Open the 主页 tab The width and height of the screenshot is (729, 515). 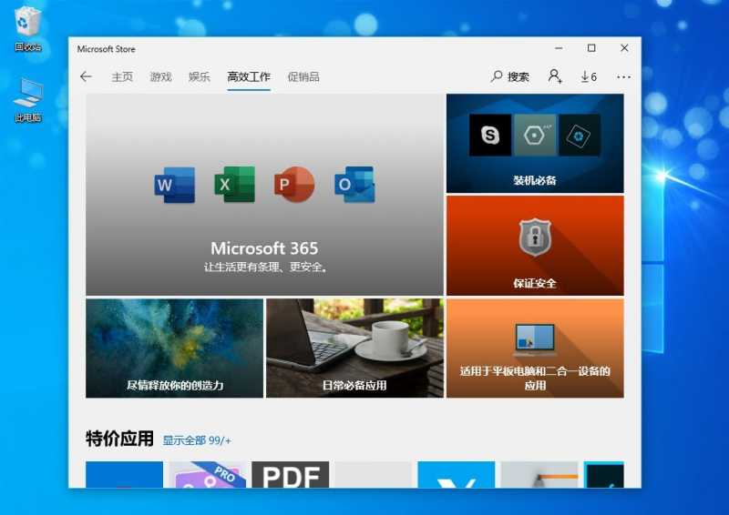tap(122, 76)
